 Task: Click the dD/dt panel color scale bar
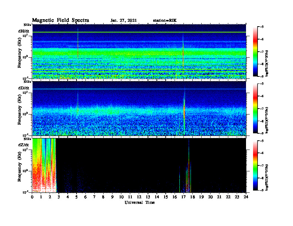click(x=255, y=109)
